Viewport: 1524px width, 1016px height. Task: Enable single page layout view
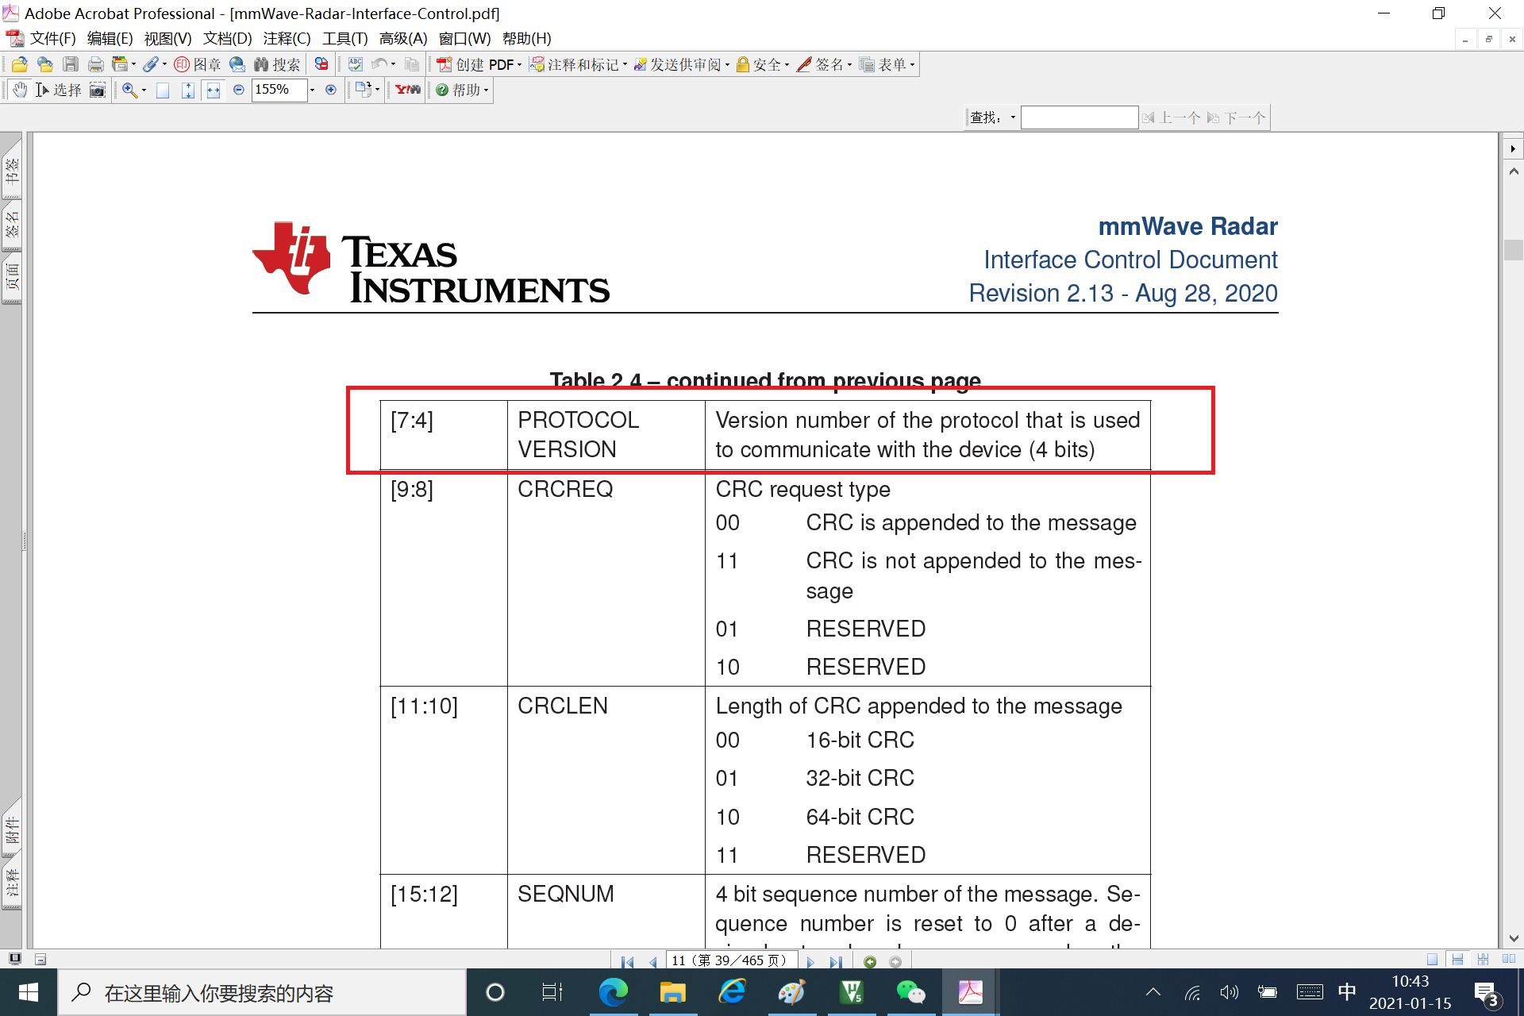1432,959
